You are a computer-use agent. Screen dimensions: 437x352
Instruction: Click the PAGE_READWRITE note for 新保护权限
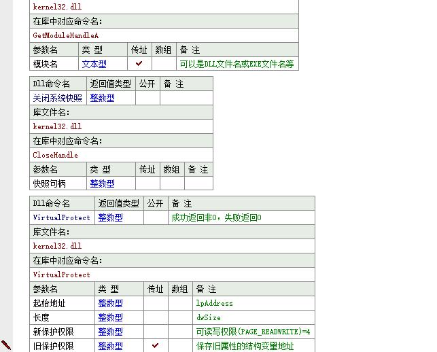[x=253, y=332]
